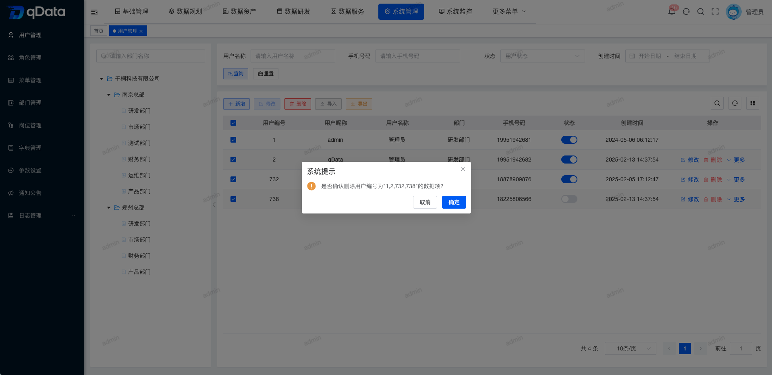
Task: Collapse 南京总部 tree node
Action: [x=109, y=95]
